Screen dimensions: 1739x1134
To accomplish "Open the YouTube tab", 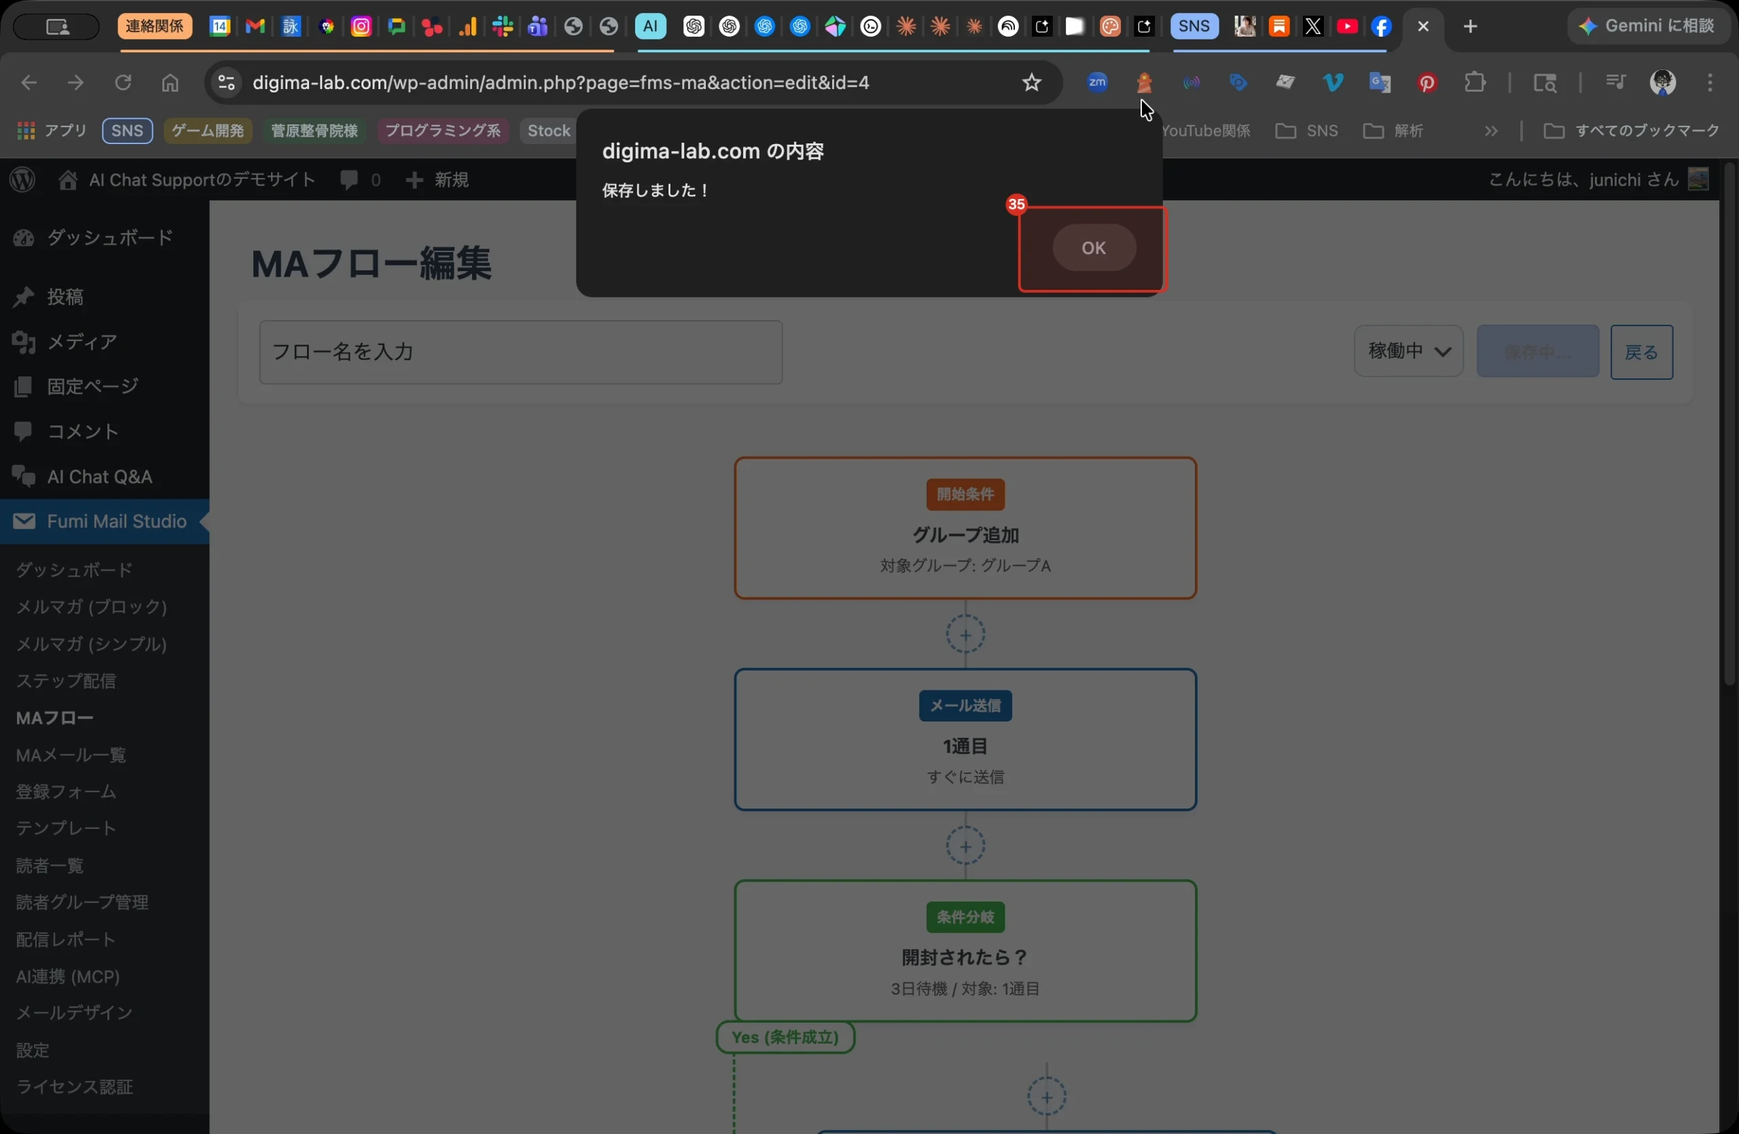I will (1346, 26).
